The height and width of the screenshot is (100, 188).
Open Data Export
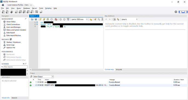point(10,33)
